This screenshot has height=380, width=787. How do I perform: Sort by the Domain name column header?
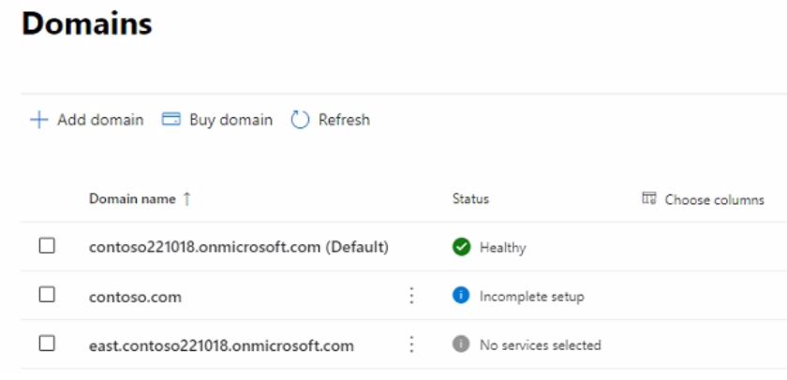(x=132, y=199)
